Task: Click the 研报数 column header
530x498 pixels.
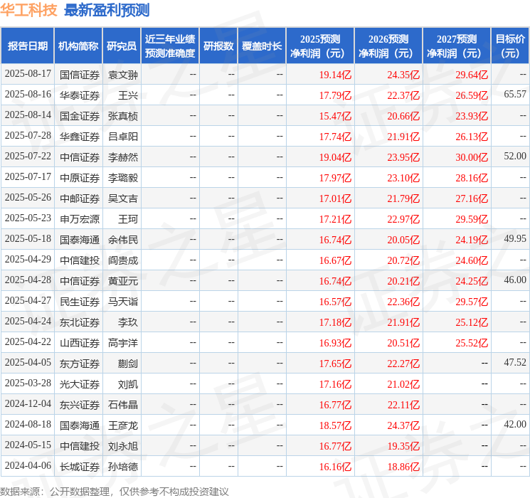Action: click(x=218, y=46)
